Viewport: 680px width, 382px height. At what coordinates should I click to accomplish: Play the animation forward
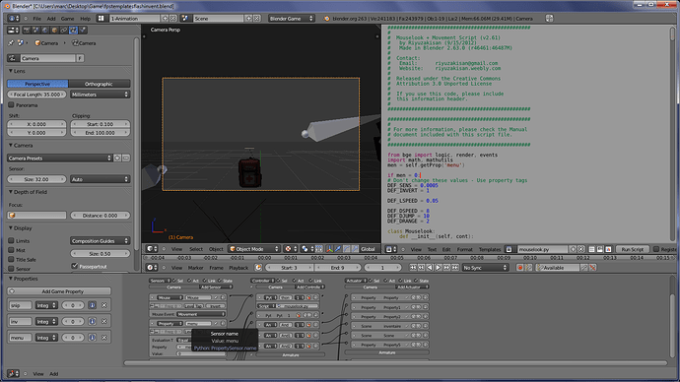click(438, 268)
